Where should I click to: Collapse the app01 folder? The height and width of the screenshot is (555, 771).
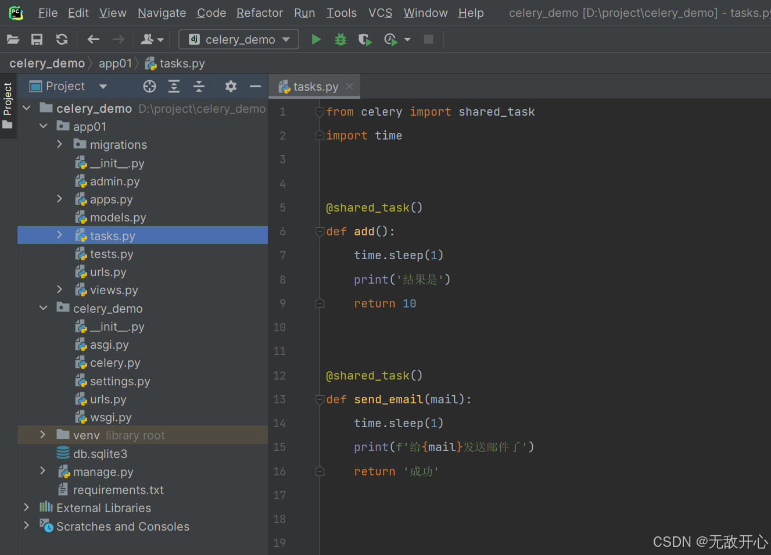(x=44, y=126)
